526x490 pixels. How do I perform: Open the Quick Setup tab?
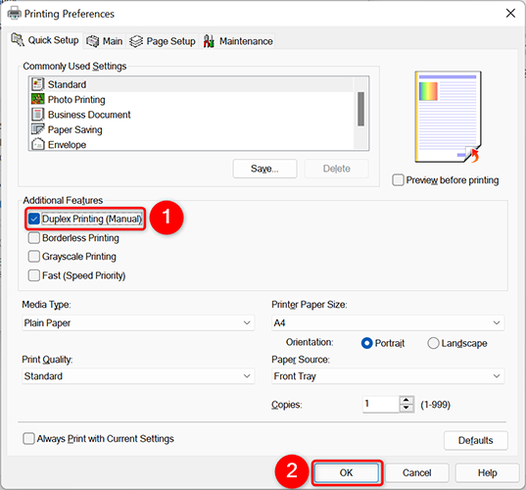[x=45, y=40]
